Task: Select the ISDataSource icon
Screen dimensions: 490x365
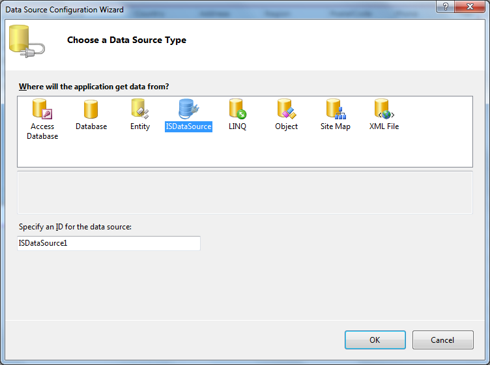Action: 188,109
